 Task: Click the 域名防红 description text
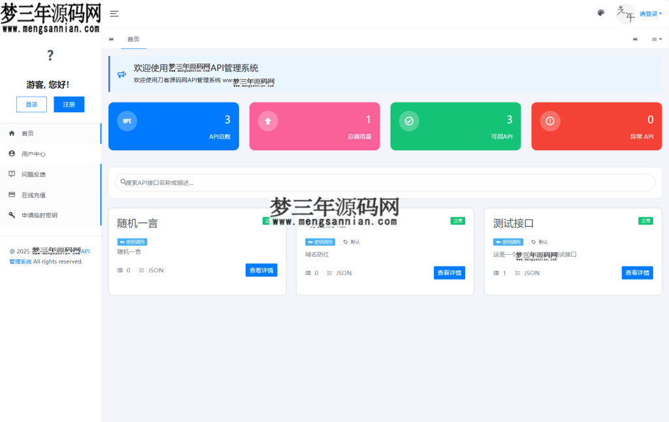click(317, 255)
